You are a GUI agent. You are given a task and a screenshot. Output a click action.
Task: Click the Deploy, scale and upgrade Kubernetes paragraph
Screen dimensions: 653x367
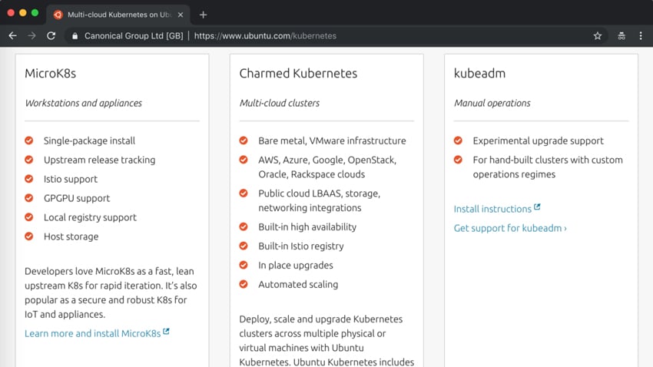point(326,340)
